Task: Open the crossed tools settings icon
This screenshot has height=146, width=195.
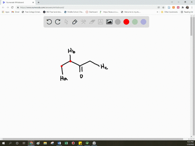Action: tap(83, 22)
